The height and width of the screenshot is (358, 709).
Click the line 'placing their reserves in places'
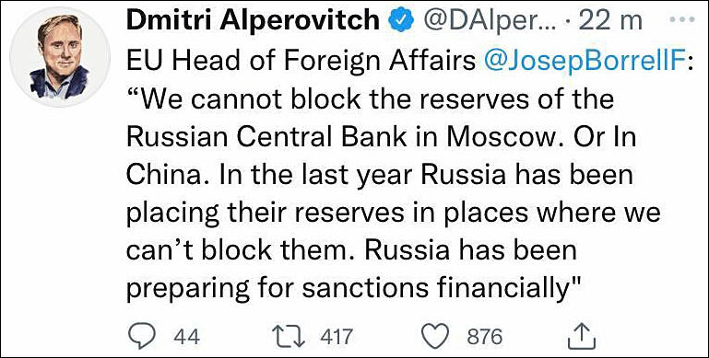393,214
